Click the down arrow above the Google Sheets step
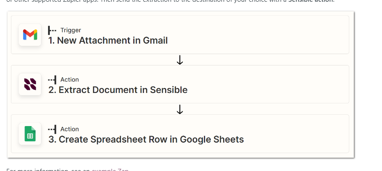The width and height of the screenshot is (382, 171). point(180,109)
